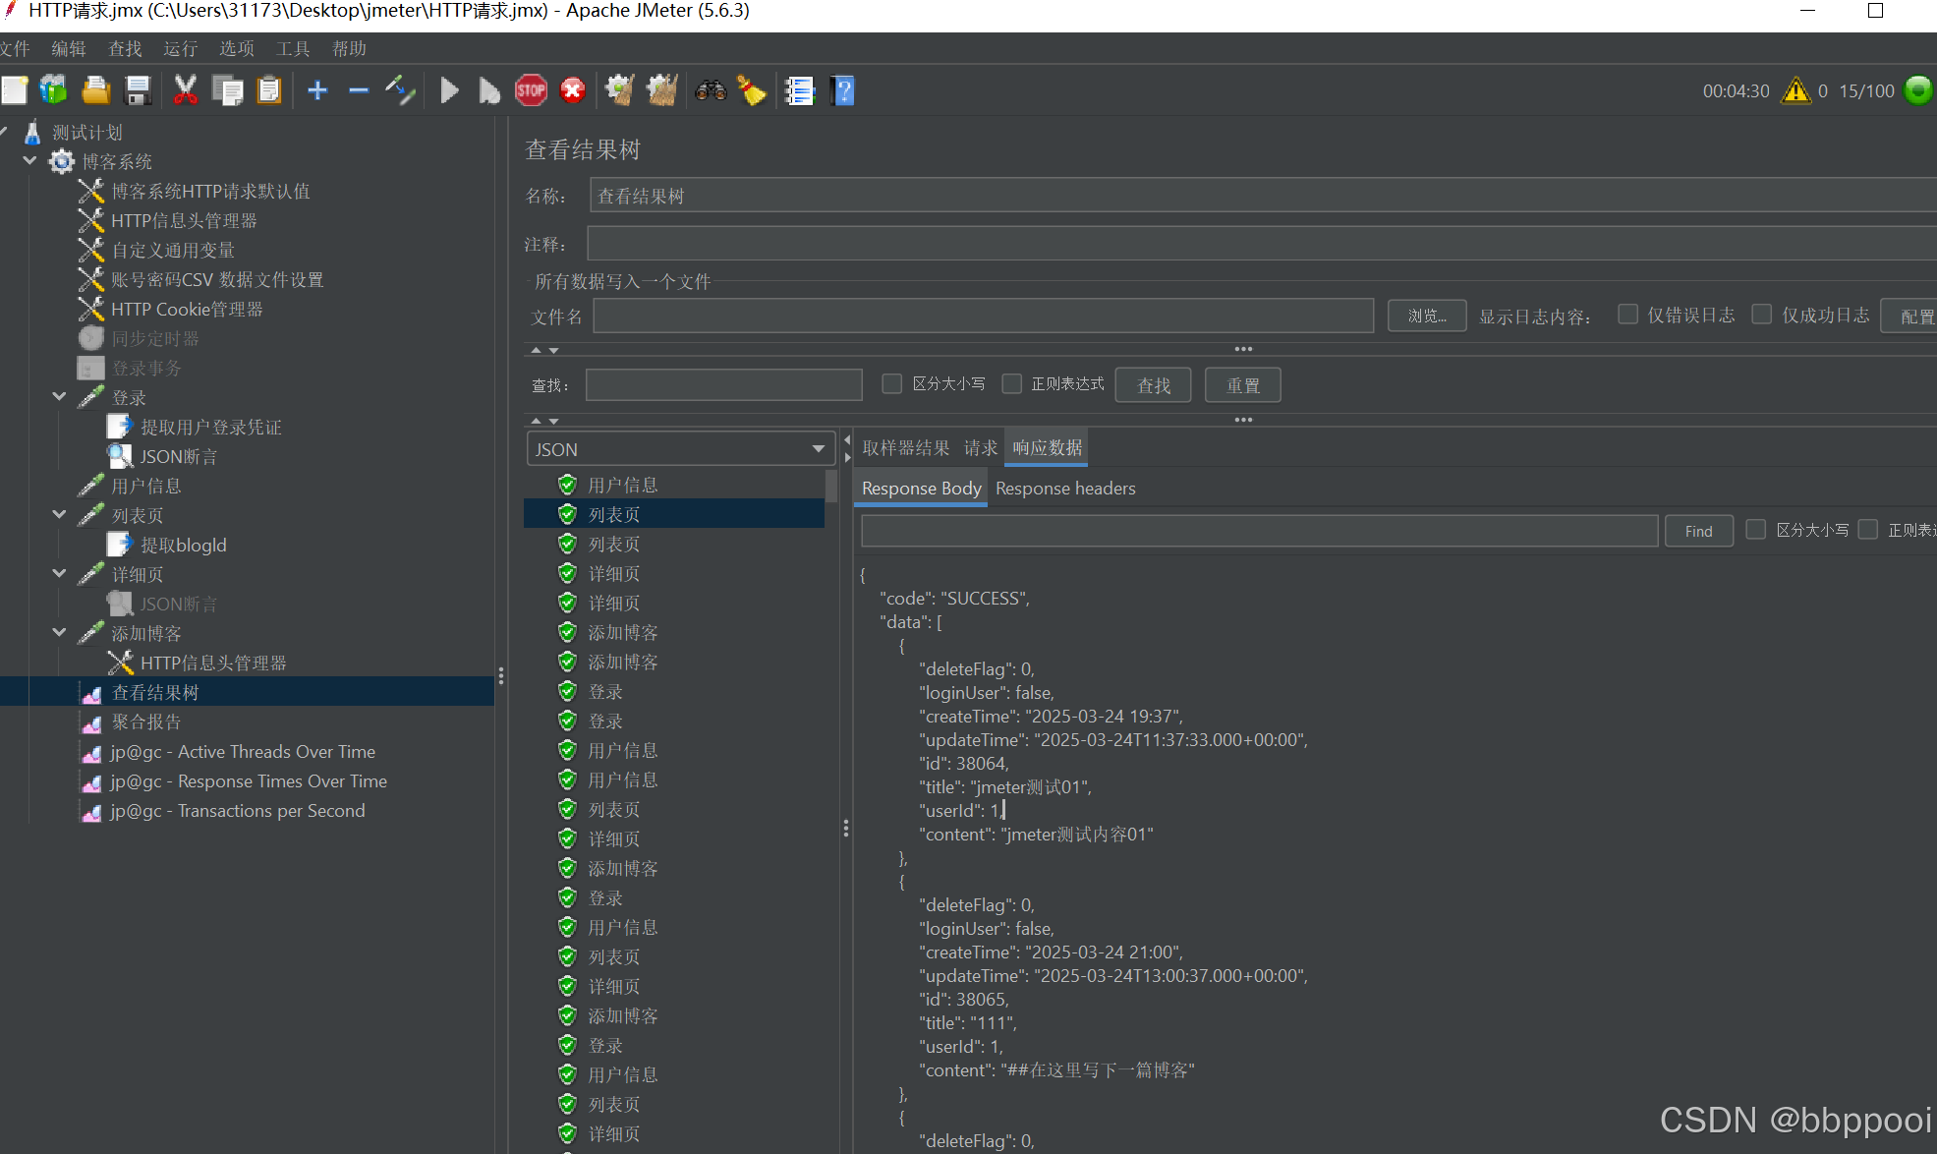The height and width of the screenshot is (1154, 1937).
Task: Select 聚合报告 in the test plan tree
Action: [x=145, y=722]
